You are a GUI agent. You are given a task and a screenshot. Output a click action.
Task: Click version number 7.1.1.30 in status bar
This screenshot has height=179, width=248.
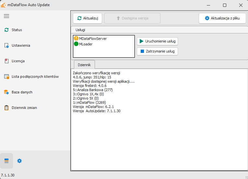click(7, 175)
